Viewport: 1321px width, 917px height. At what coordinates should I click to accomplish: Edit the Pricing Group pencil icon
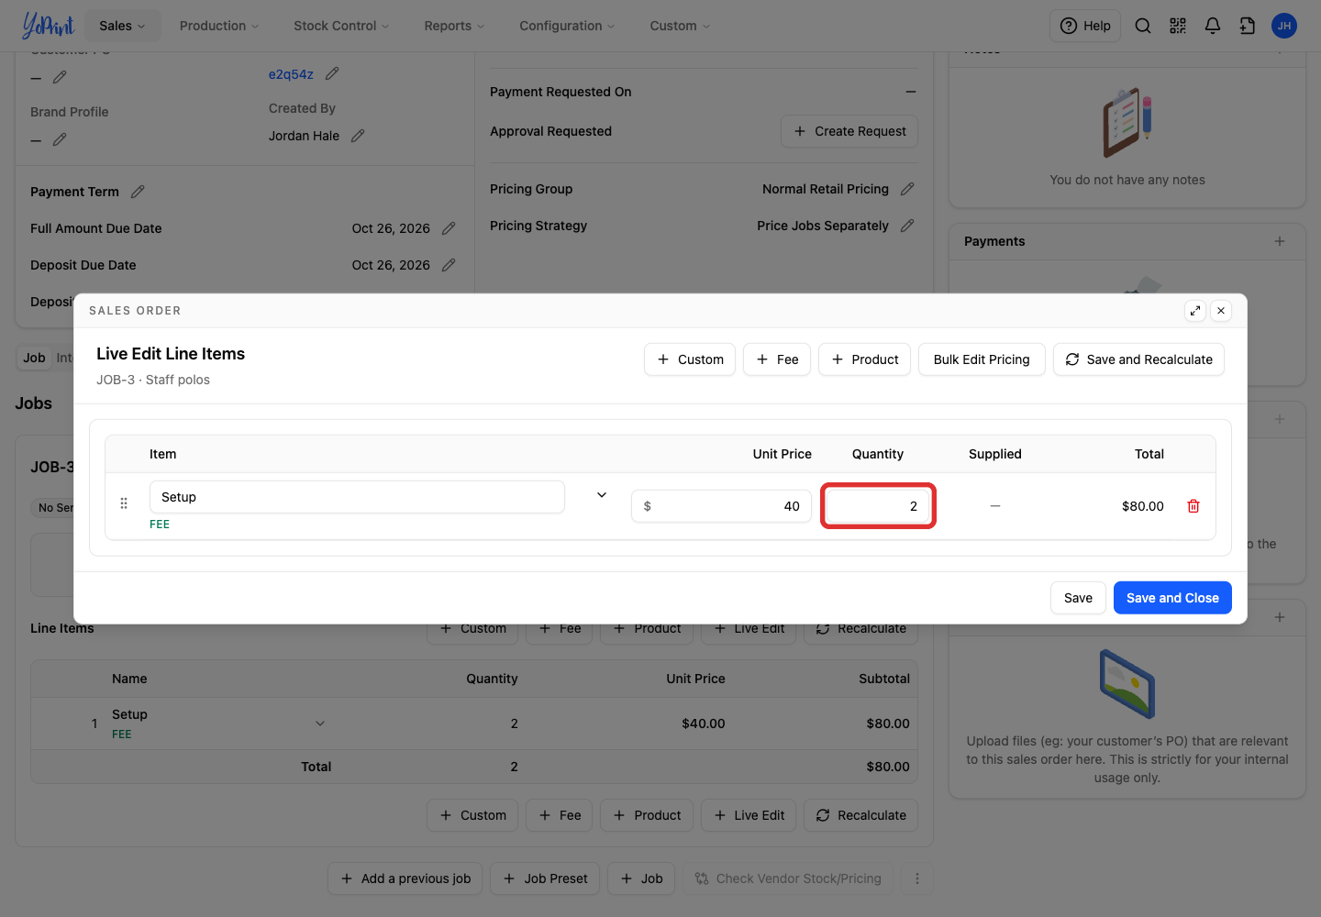click(x=907, y=189)
